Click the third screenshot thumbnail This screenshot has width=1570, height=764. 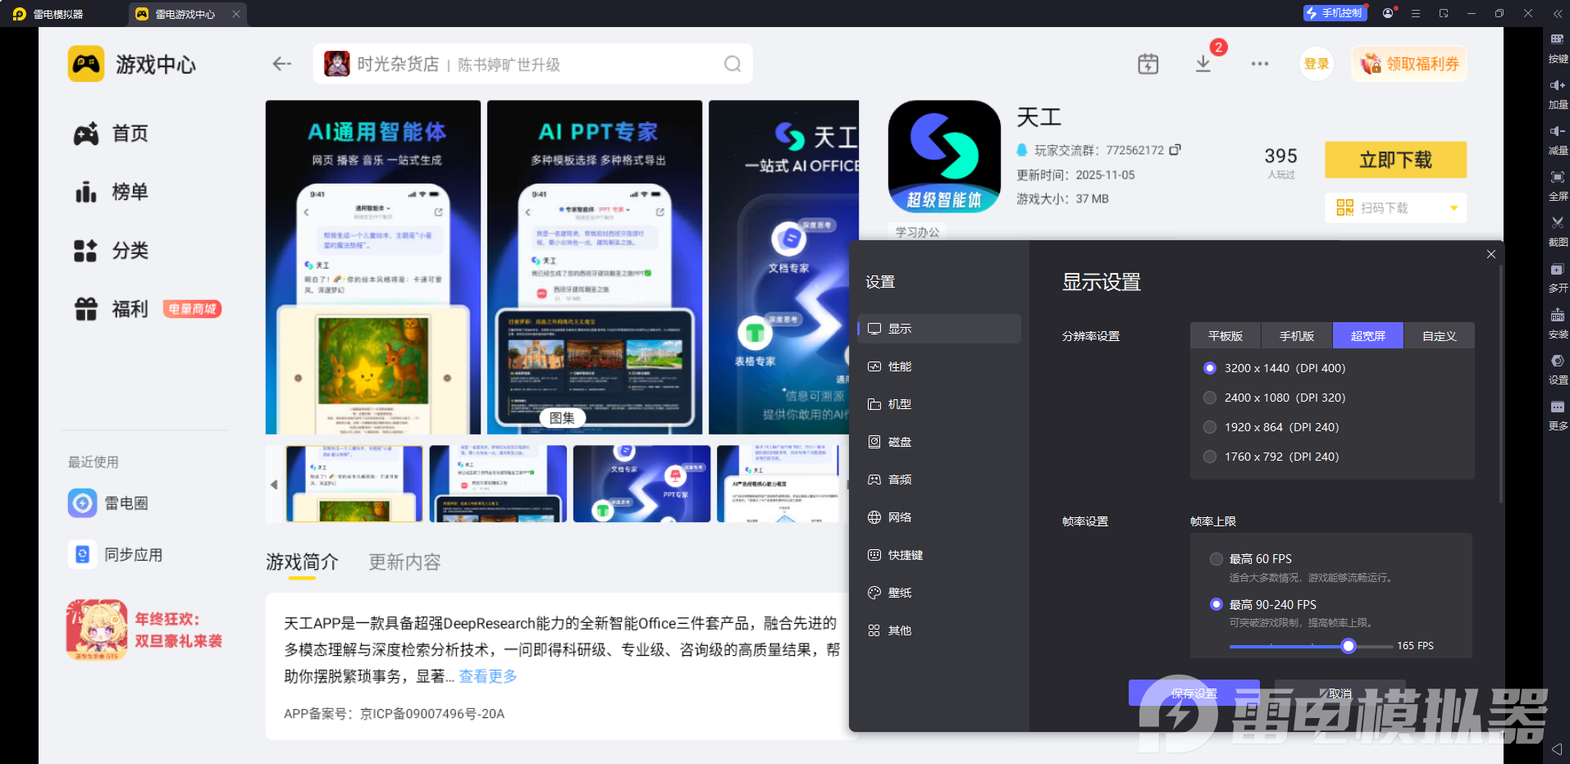click(x=641, y=484)
